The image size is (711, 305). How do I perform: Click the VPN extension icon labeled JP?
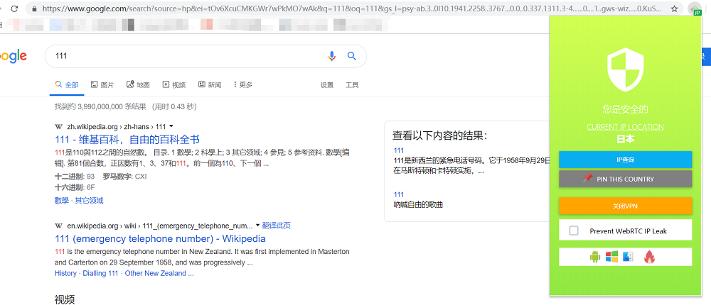point(695,9)
